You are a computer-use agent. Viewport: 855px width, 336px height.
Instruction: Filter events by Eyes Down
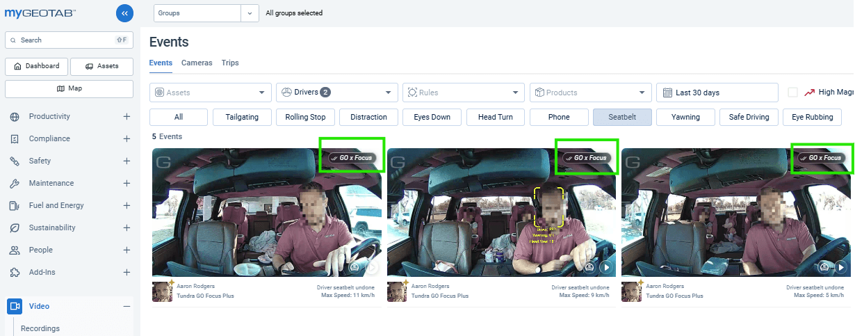(432, 117)
